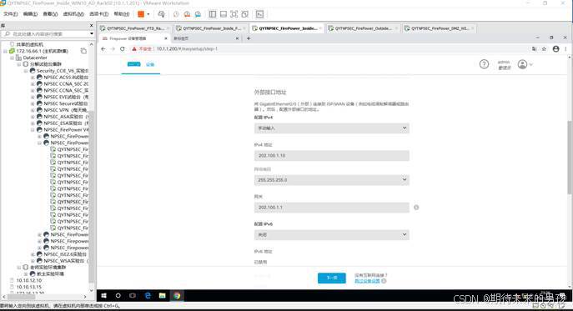Close the Firepower 设备管理器 browser tab
The height and width of the screenshot is (311, 573).
(x=165, y=38)
